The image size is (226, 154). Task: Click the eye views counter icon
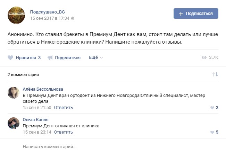pos(204,57)
